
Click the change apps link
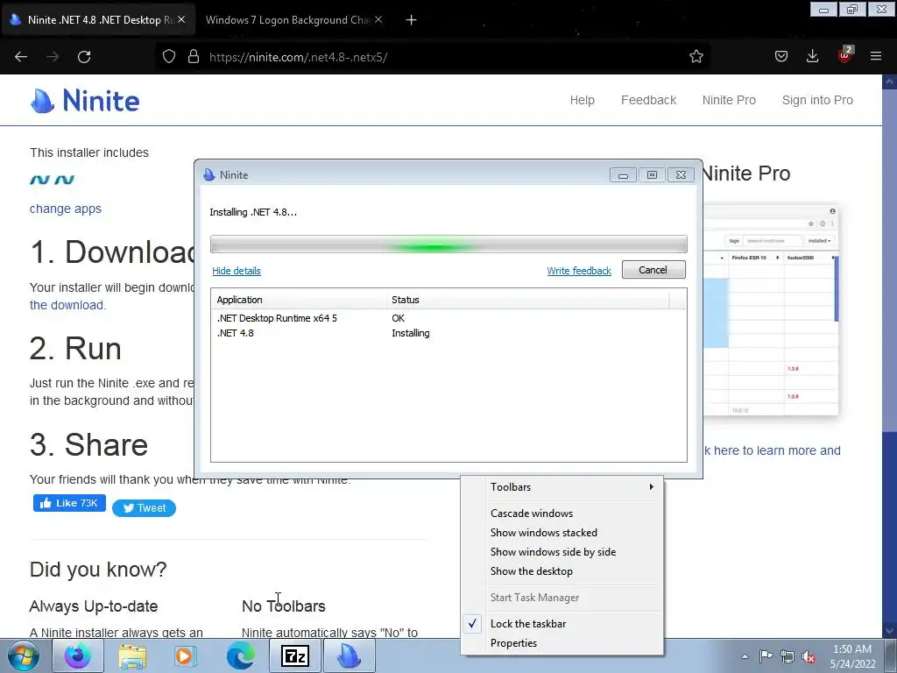click(x=65, y=209)
